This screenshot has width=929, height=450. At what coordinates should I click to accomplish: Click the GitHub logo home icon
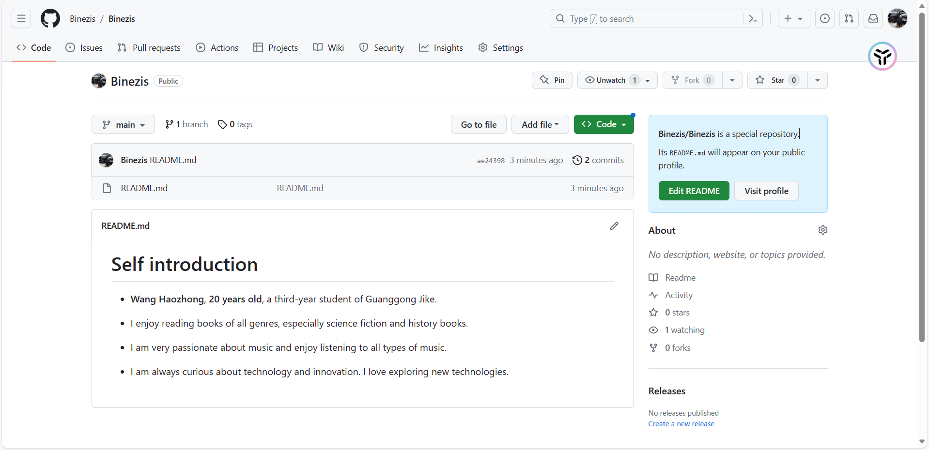[50, 19]
